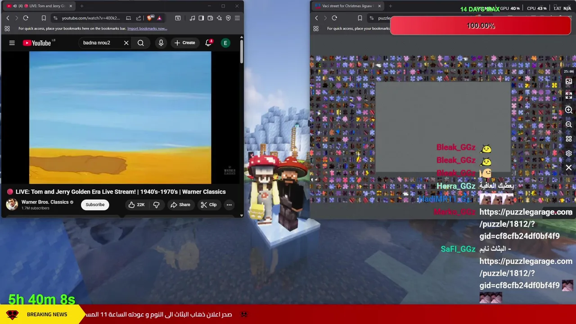
Task: Click the YouTube address bar URL
Action: (91, 18)
